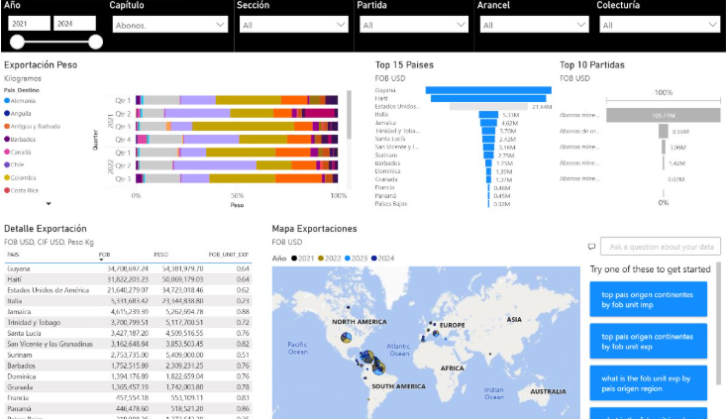The image size is (726, 419).
Task: Click the Guyana bar in Top 15 Paises
Action: tap(488, 90)
